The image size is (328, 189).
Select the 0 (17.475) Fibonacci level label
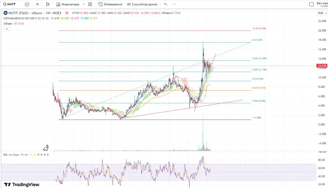click(x=257, y=40)
